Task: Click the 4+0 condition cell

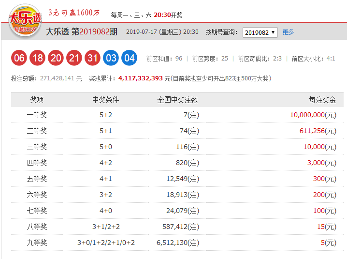Action: (106, 211)
